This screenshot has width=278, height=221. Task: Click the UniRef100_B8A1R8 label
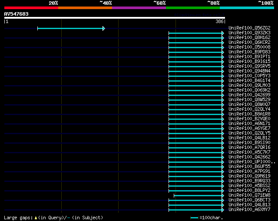pyautogui.click(x=249, y=114)
